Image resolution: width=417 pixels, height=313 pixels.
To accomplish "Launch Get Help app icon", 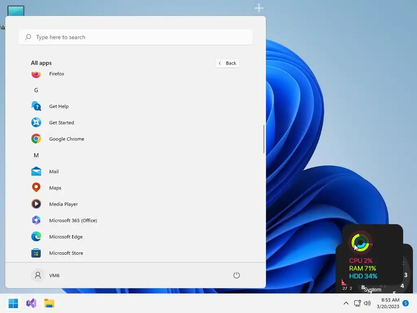I will (36, 106).
